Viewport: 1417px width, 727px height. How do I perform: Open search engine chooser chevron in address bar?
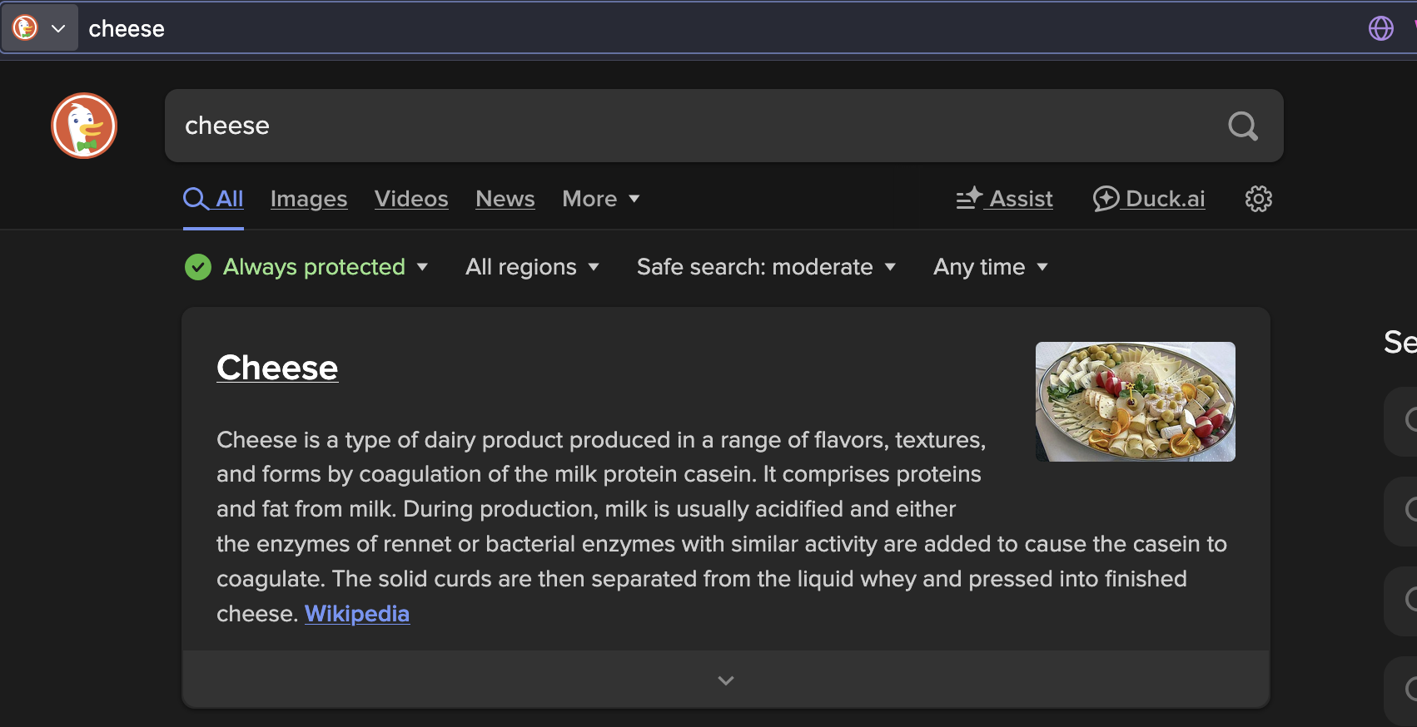[58, 28]
